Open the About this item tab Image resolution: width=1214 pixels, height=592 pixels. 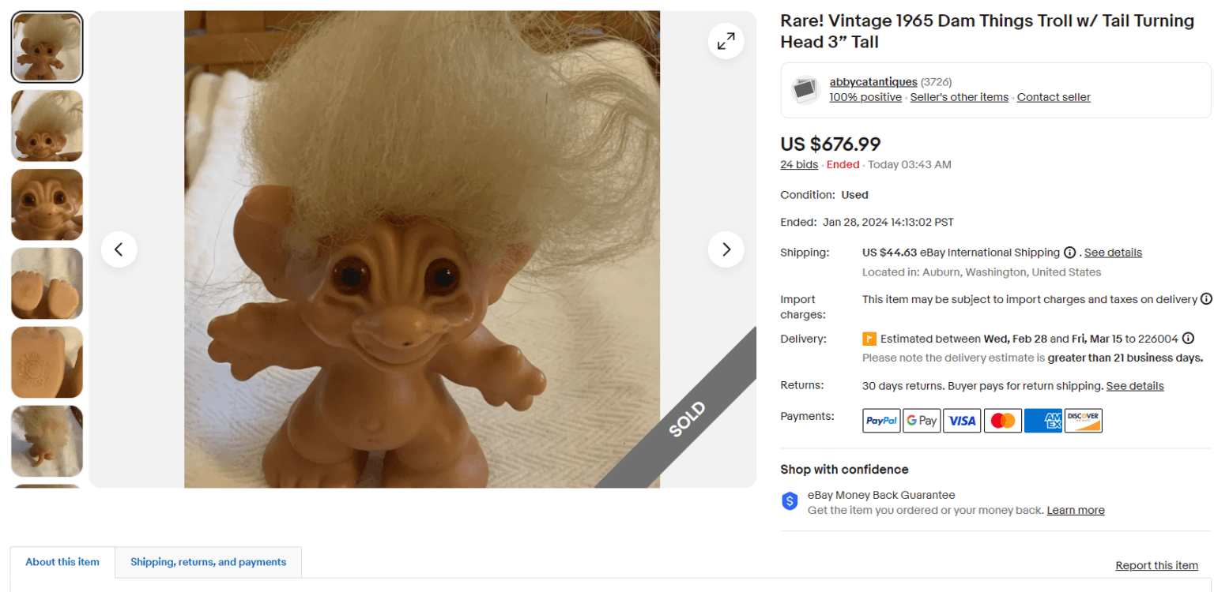point(62,562)
